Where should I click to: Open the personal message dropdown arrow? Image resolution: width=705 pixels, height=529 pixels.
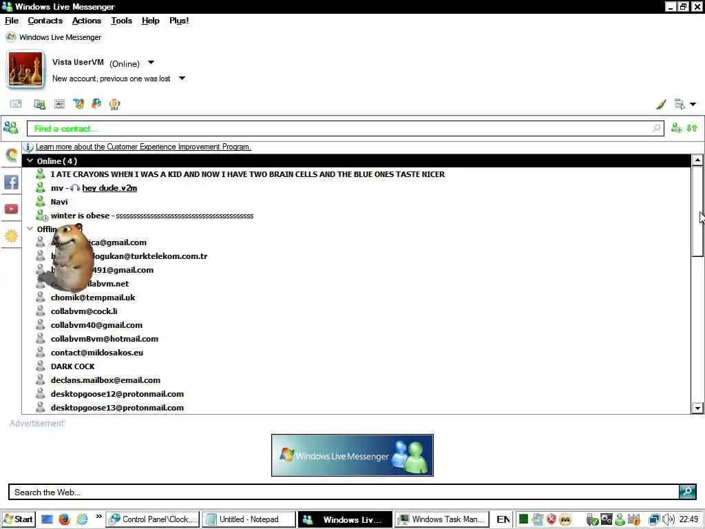point(182,79)
